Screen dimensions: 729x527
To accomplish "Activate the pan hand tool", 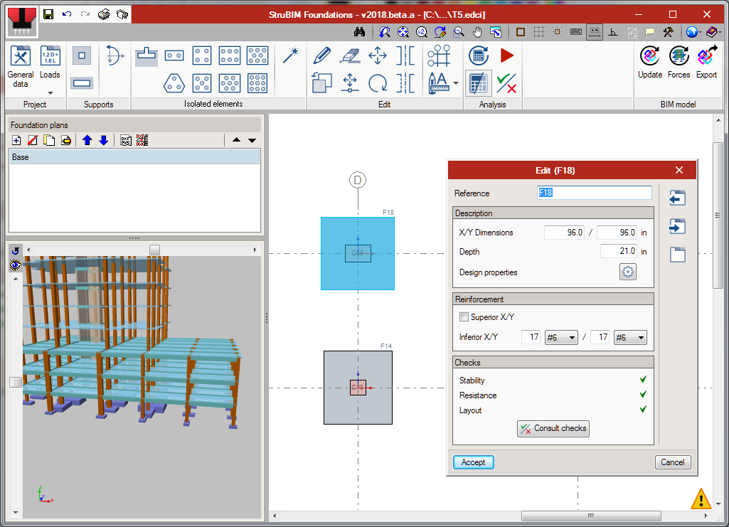I will 477,32.
